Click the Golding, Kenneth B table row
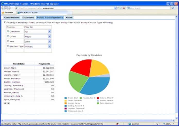 click(29, 86)
